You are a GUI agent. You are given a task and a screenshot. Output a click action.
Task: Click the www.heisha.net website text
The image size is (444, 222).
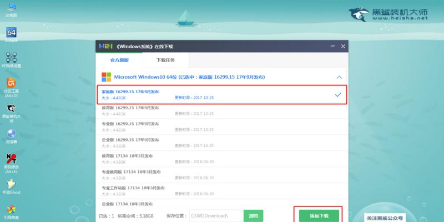(400, 18)
